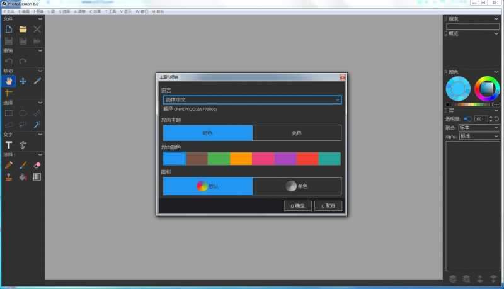Select the Text tool (bold T)

point(9,145)
